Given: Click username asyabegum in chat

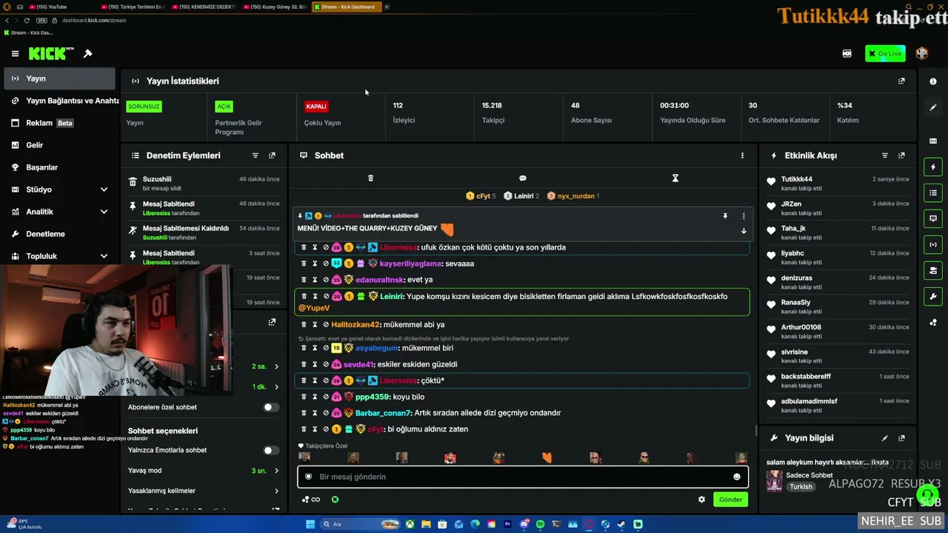Looking at the screenshot, I should coord(377,348).
